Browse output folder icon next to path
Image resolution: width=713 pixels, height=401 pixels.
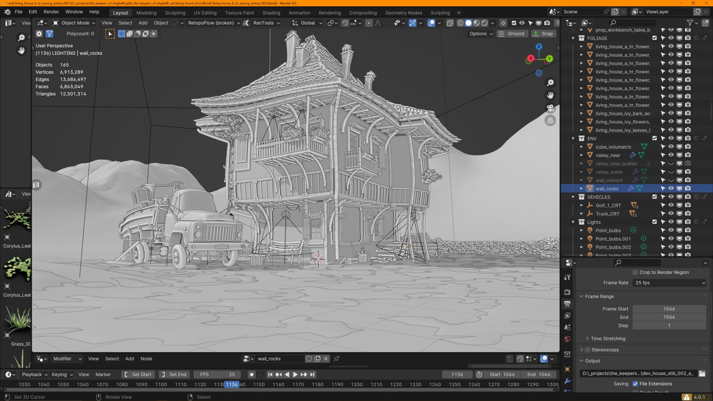click(702, 373)
